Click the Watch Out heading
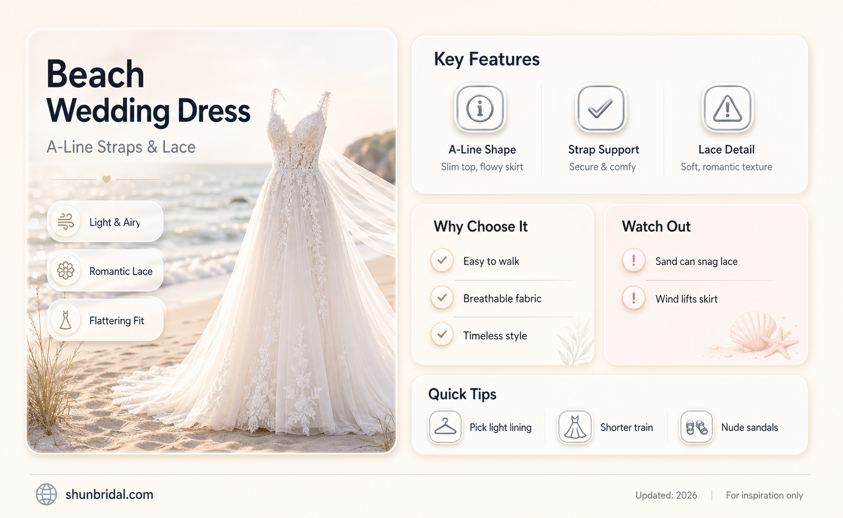The image size is (843, 518). (656, 226)
